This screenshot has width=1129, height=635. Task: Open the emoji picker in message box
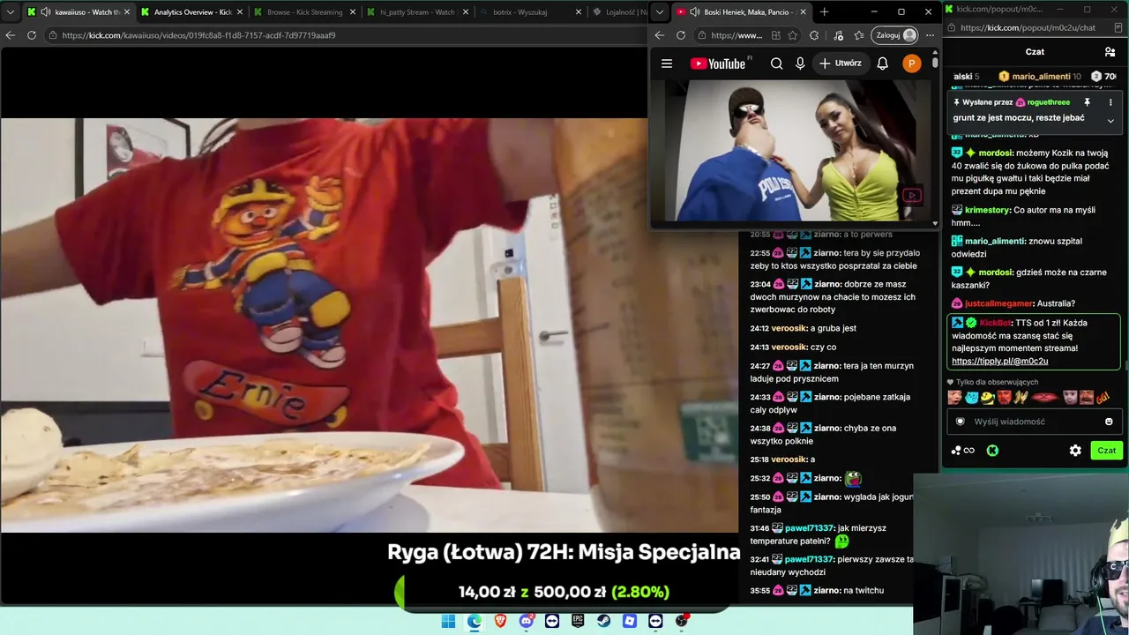(x=1109, y=422)
